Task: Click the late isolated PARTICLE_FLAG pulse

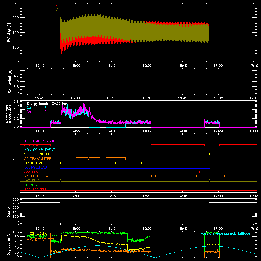Action: 225,176
